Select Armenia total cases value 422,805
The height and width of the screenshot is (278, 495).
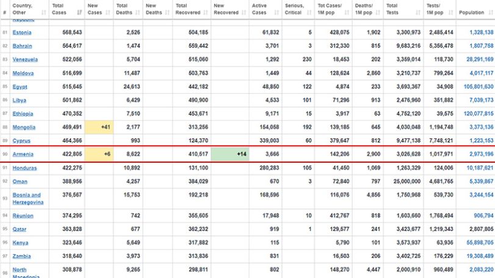(x=72, y=154)
